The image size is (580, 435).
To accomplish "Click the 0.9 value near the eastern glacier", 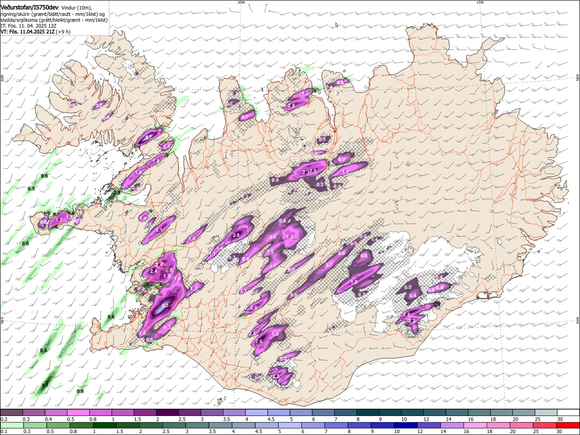I will (440, 288).
